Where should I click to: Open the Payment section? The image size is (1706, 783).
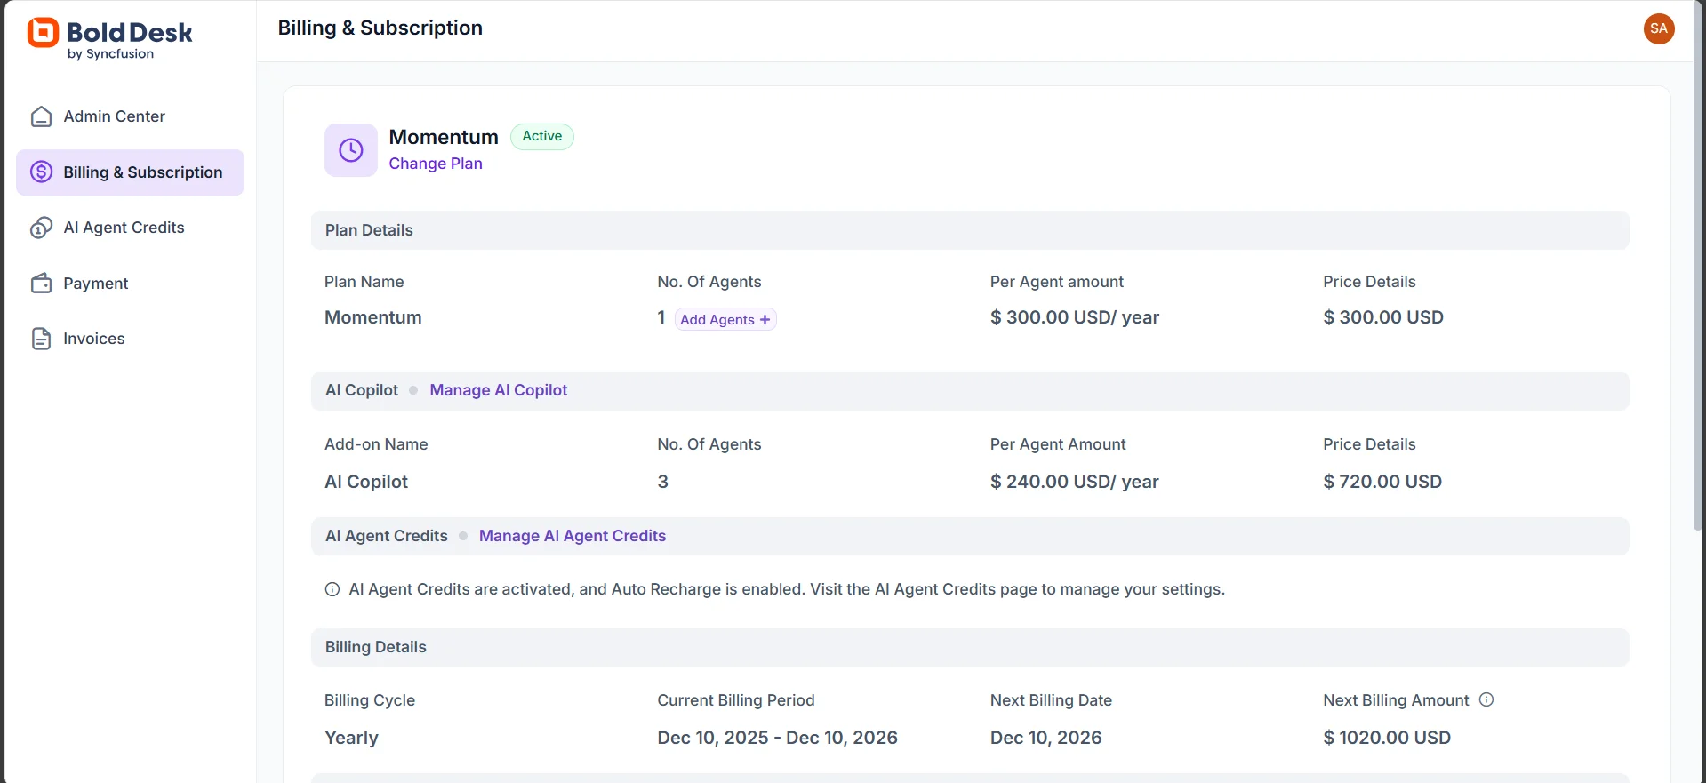click(x=96, y=284)
